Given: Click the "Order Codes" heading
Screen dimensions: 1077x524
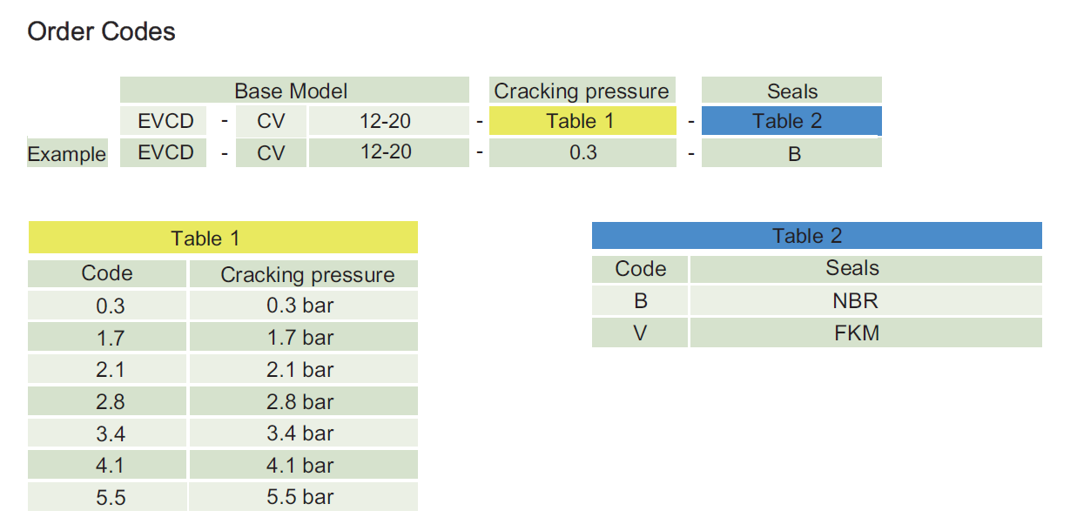Looking at the screenshot, I should tap(101, 32).
